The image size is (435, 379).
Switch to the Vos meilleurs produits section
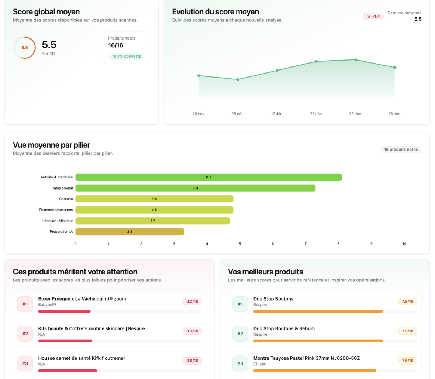(x=265, y=272)
